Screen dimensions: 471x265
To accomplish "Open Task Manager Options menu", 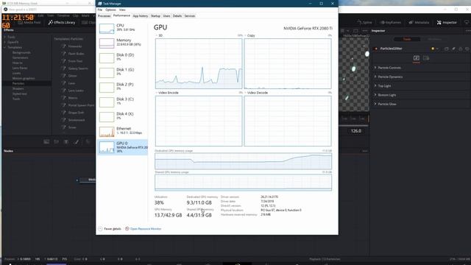I will coord(110,10).
